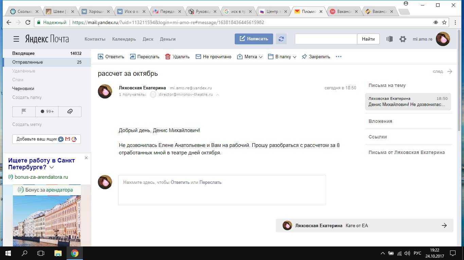Filter unread messages 99+
Viewport: 464px width, 260px height.
[x=47, y=111]
